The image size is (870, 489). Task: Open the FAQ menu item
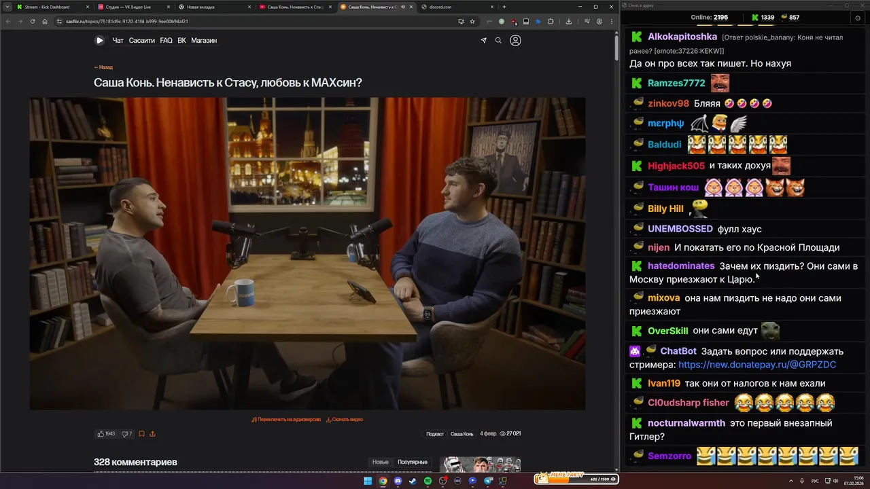pyautogui.click(x=166, y=41)
